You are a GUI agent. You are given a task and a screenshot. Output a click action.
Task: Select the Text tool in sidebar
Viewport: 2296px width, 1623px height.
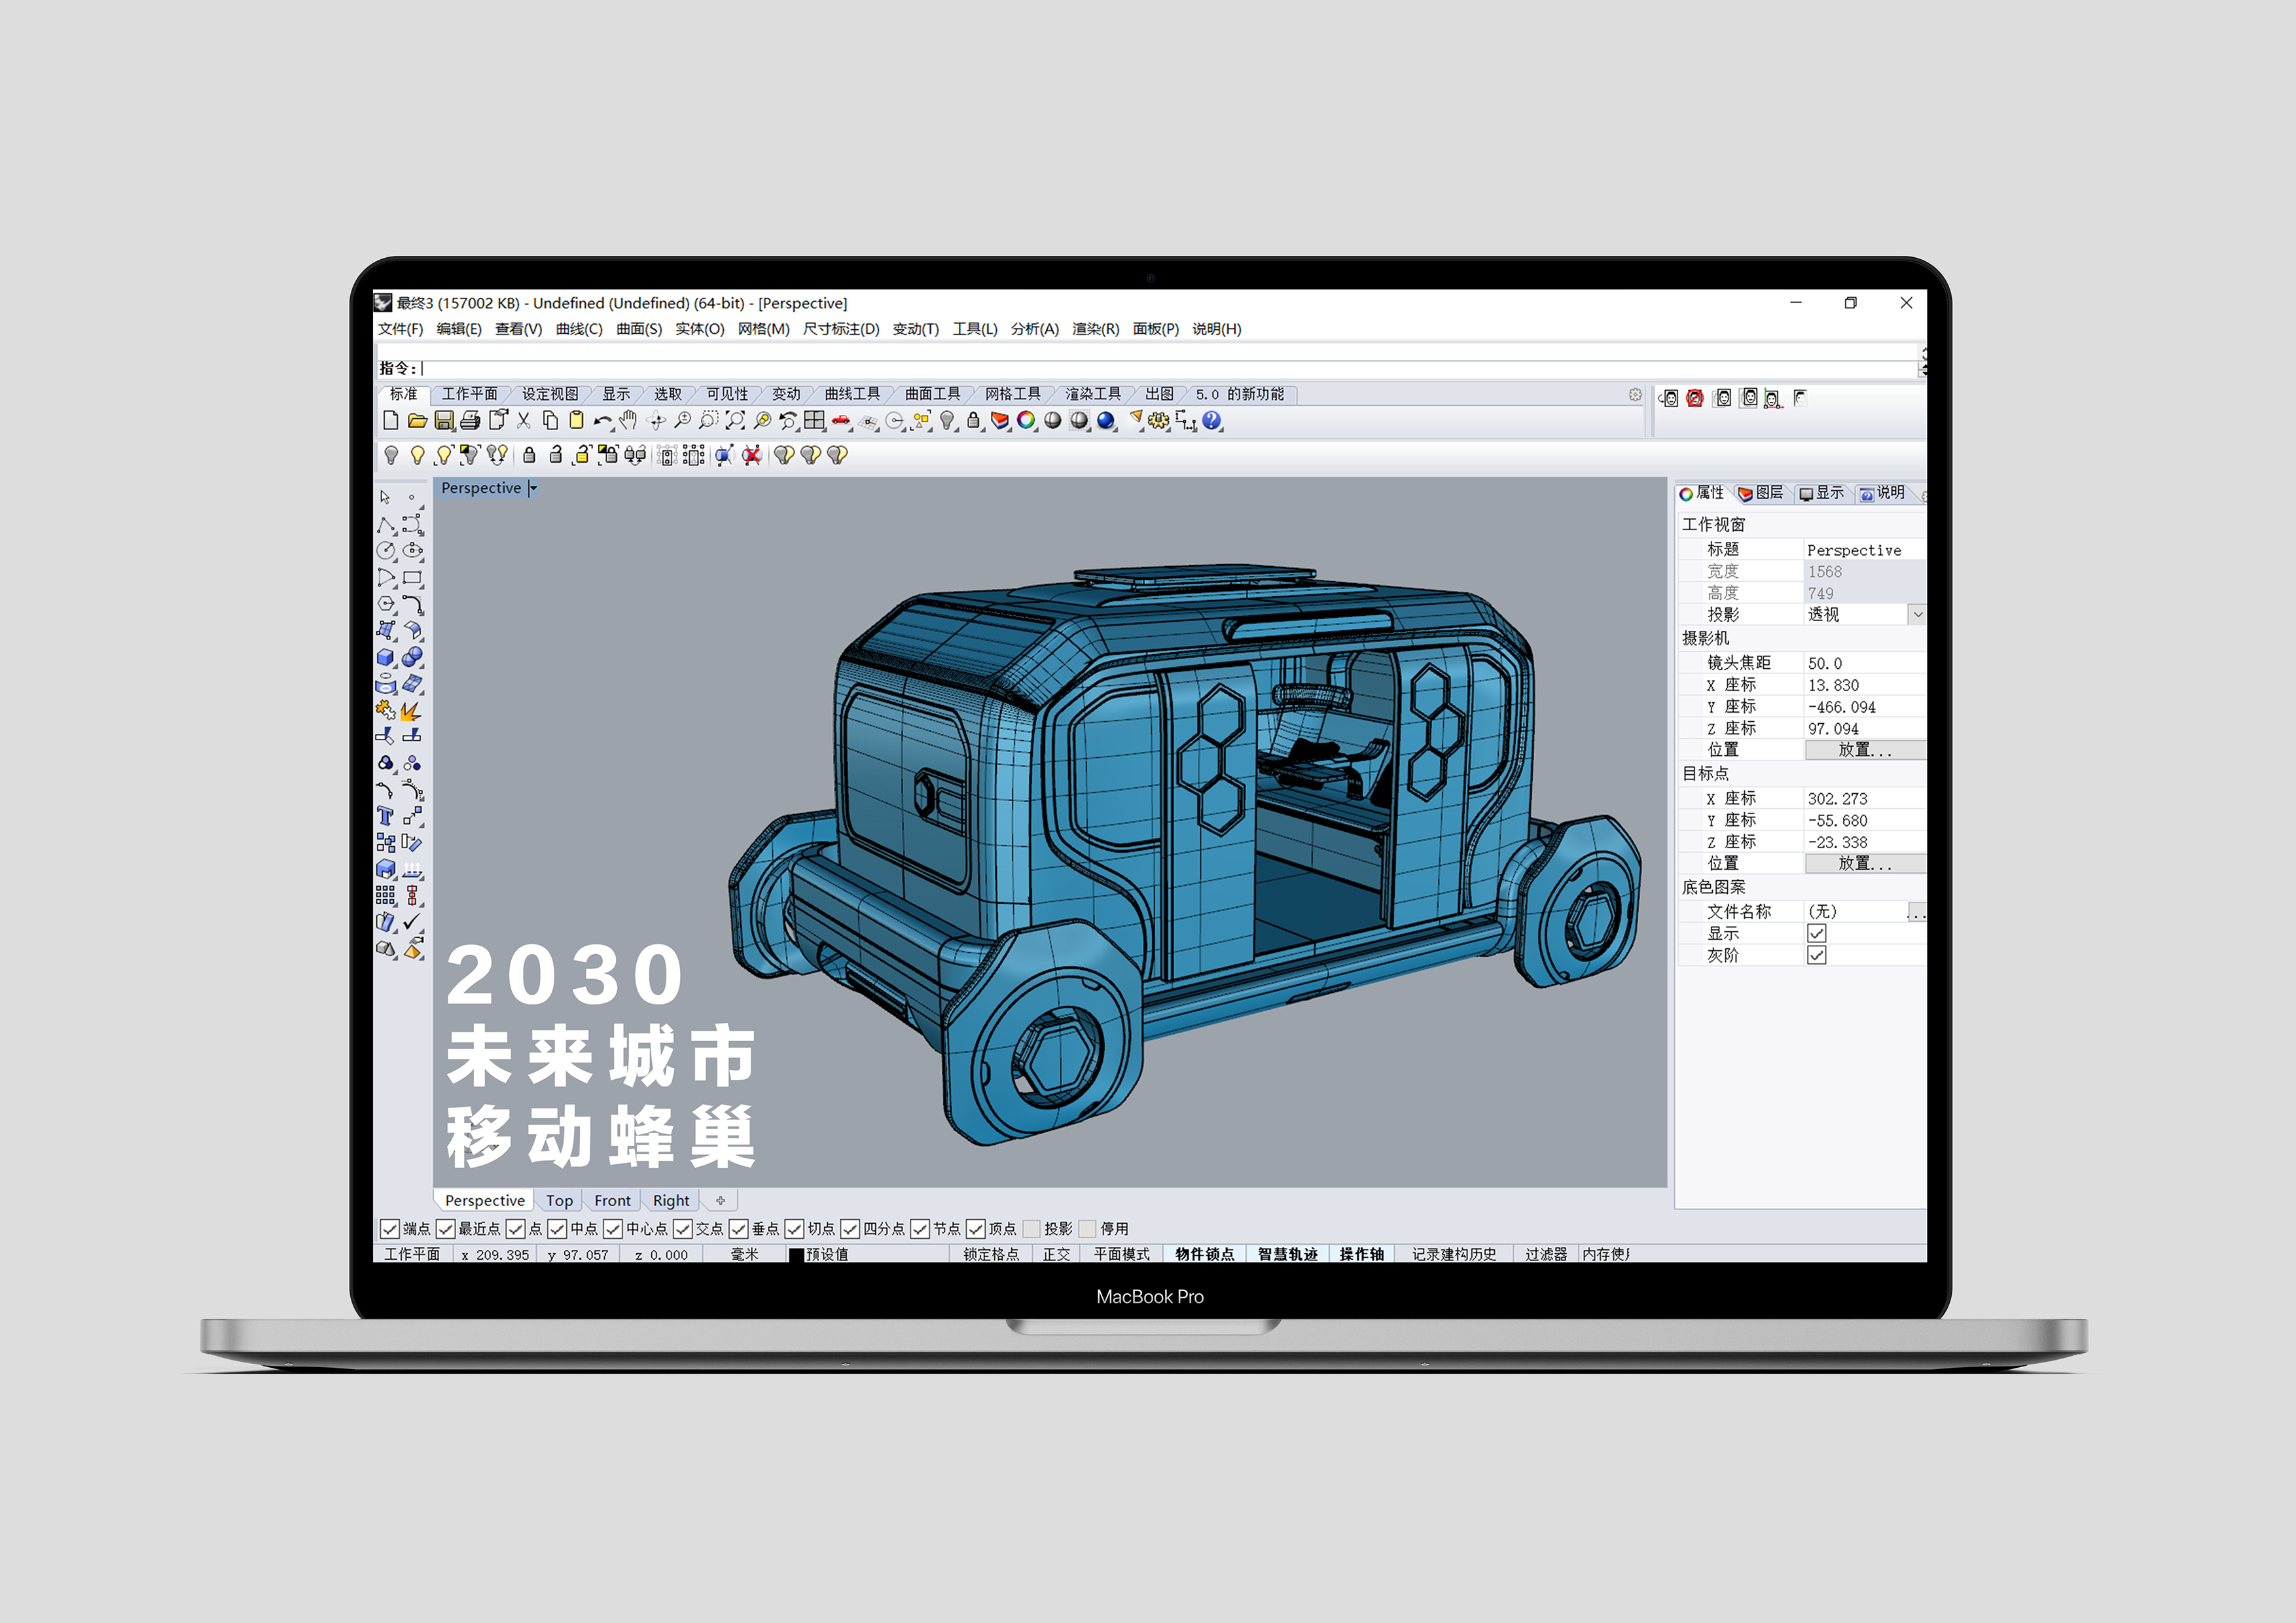pyautogui.click(x=386, y=817)
